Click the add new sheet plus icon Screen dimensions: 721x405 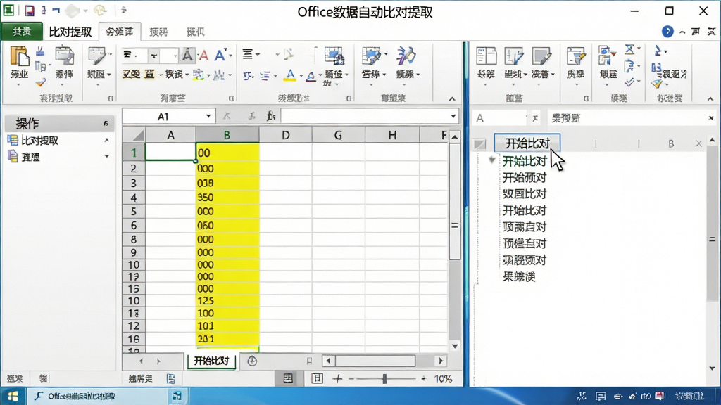tap(252, 361)
